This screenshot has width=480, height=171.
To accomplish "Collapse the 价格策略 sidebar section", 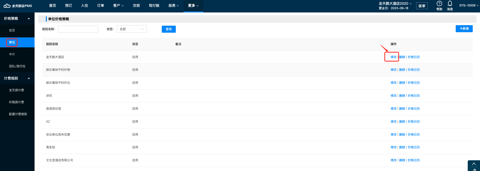I will 29,18.
